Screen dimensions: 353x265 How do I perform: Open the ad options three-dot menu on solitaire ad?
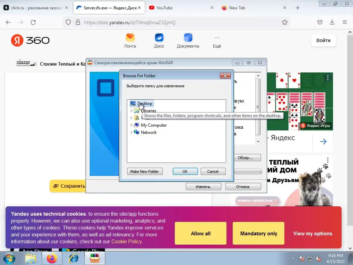(328, 78)
